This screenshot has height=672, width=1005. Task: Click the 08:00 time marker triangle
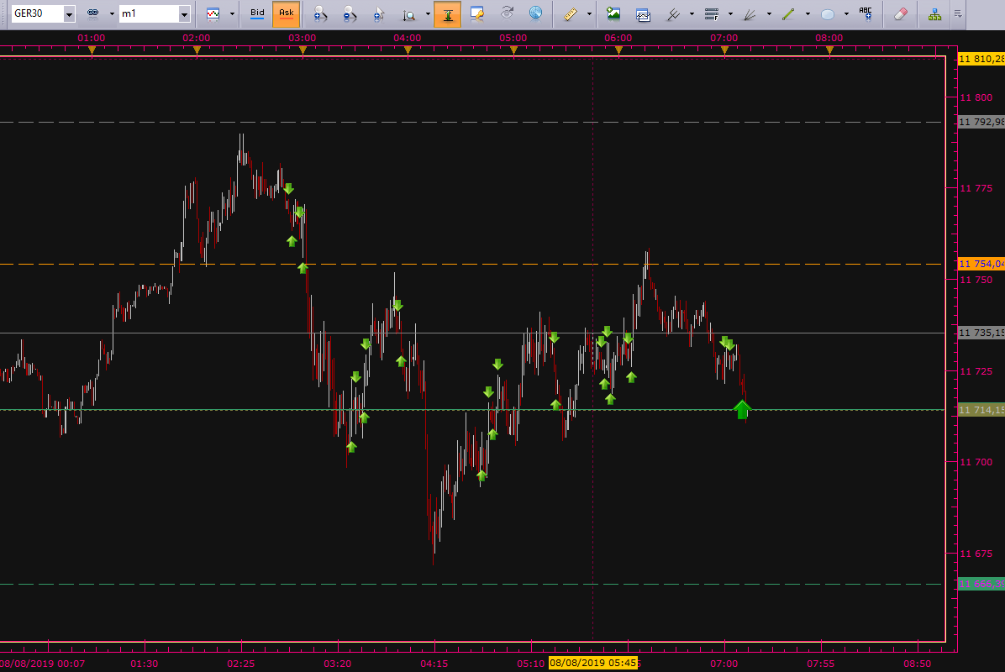pyautogui.click(x=829, y=50)
